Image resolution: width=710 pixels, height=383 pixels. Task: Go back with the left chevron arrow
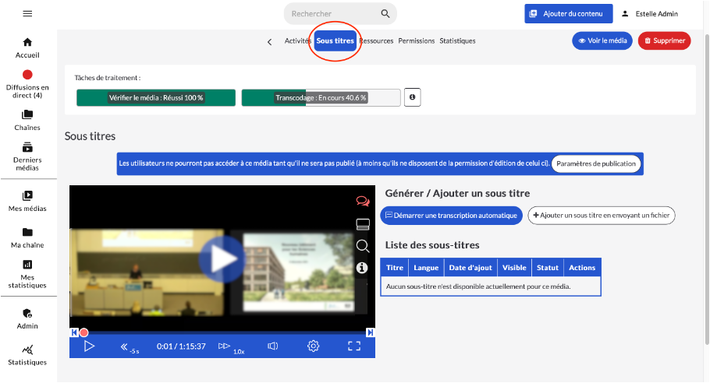click(x=270, y=41)
